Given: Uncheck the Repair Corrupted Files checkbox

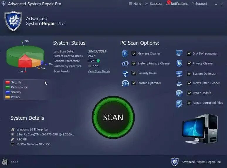Looking at the screenshot, I should pyautogui.click(x=189, y=103).
